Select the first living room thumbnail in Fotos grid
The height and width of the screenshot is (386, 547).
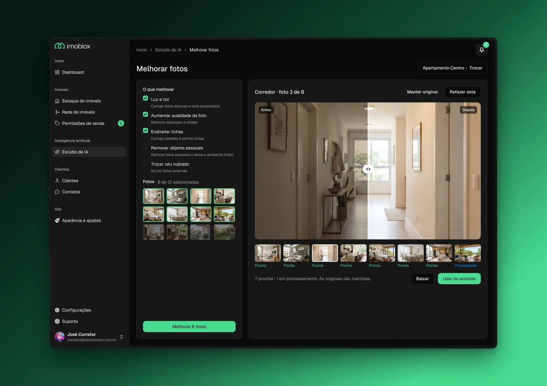(154, 196)
